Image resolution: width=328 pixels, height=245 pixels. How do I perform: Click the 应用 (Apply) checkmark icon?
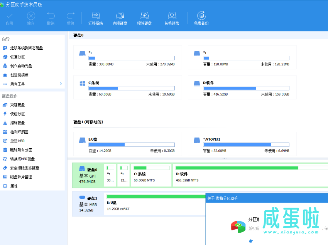click(x=9, y=16)
